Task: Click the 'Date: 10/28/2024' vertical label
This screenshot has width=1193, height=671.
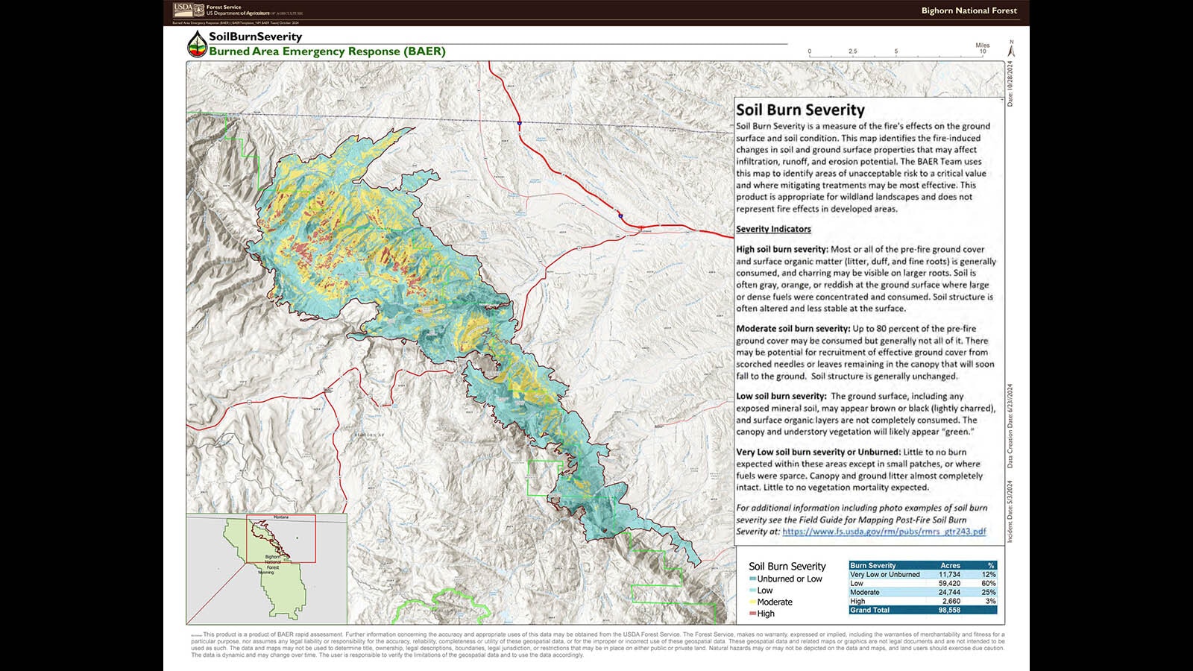Action: point(1011,84)
